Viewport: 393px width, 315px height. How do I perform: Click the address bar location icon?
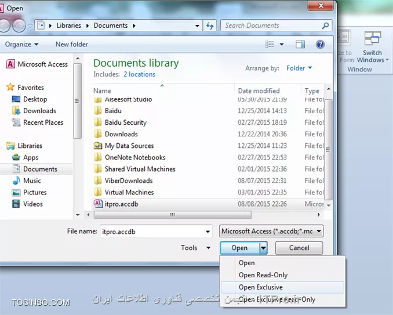(41, 26)
